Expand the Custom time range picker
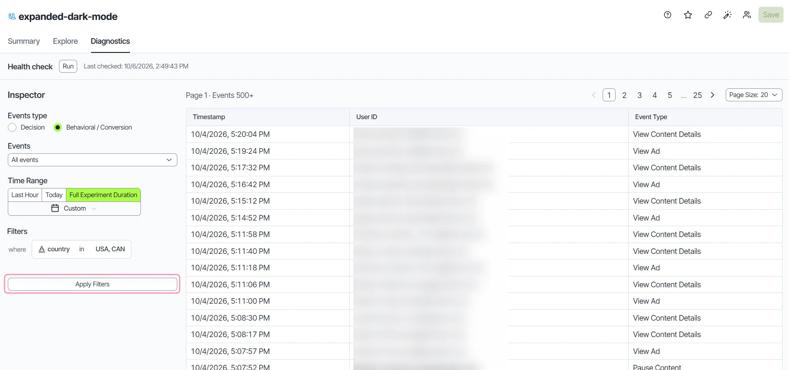 74,208
